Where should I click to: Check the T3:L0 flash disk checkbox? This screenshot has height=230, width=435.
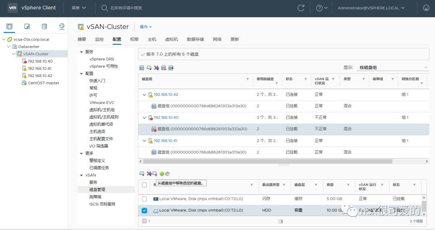(x=144, y=199)
